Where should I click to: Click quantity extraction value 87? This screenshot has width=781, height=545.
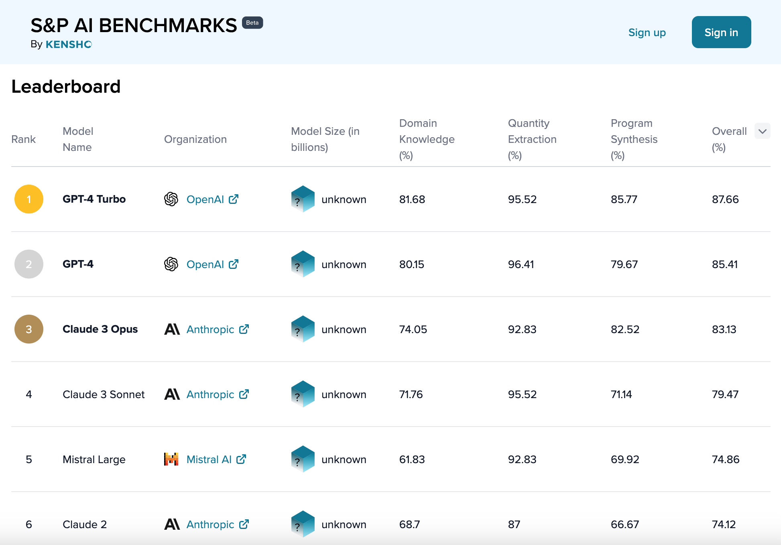[514, 524]
